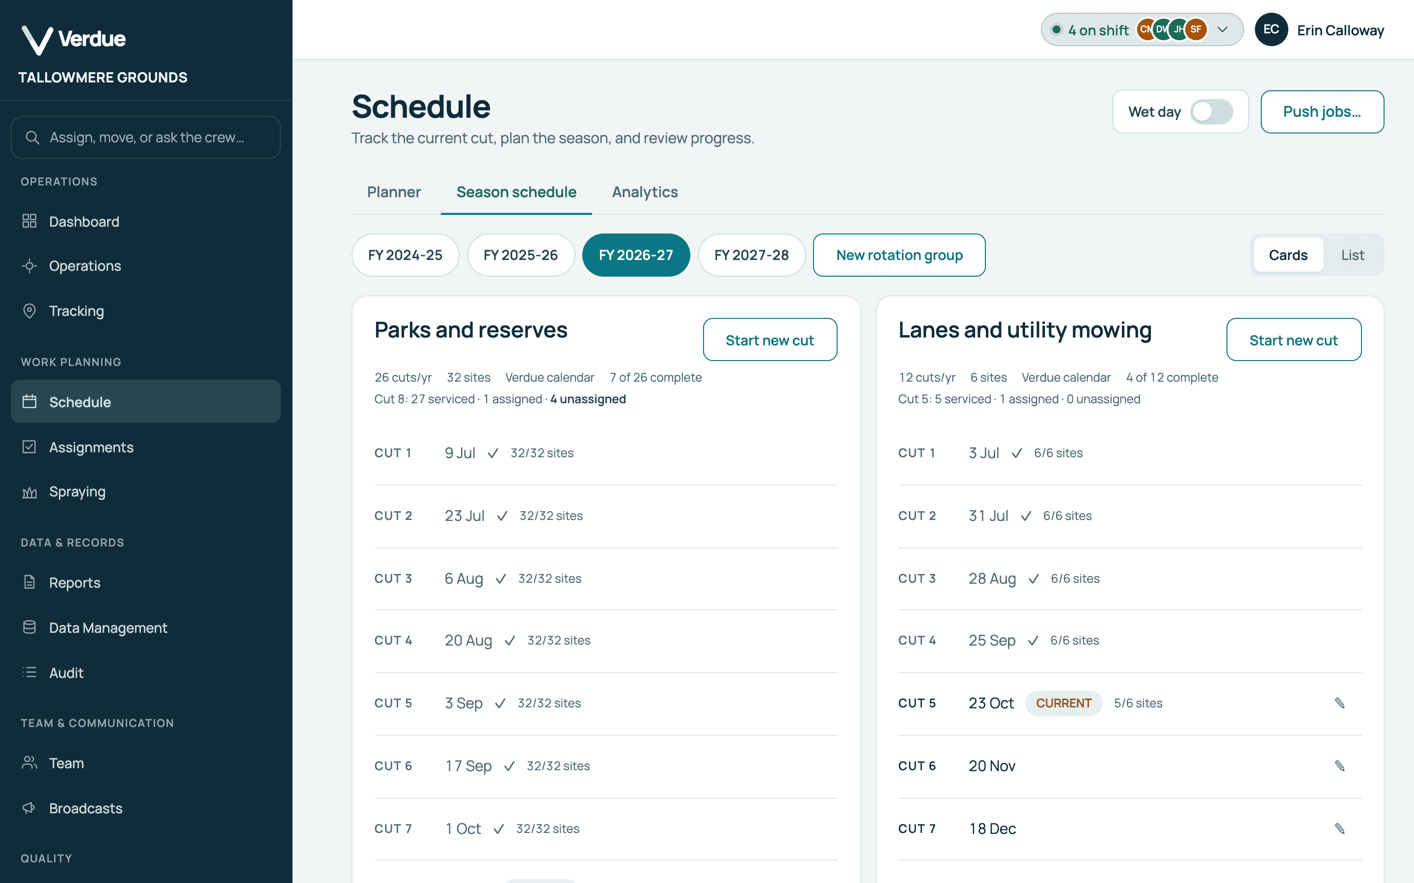Select fiscal year FY 2025-26
1414x883 pixels.
point(520,255)
